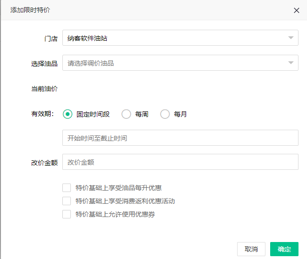Choose the 每周 validity option
307x259 pixels.
click(x=126, y=114)
